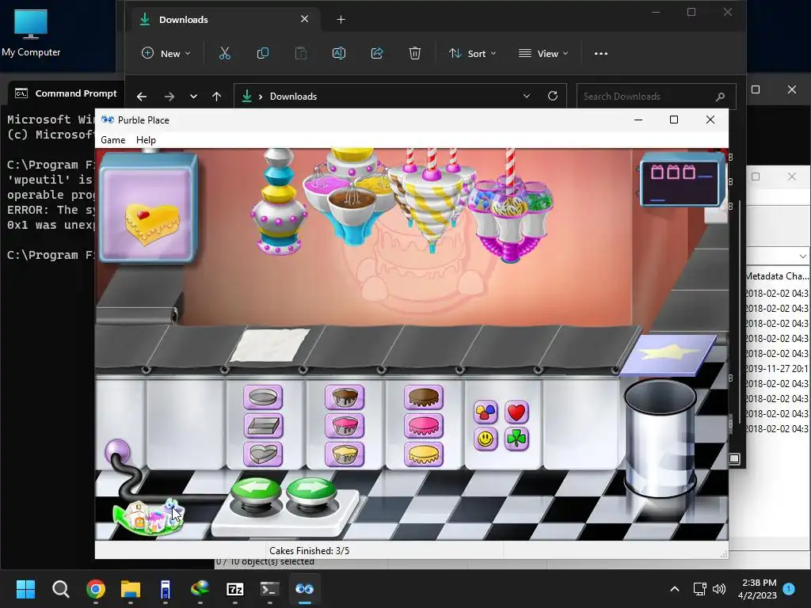
Task: Open the Help menu in Purble Place
Action: pos(146,140)
